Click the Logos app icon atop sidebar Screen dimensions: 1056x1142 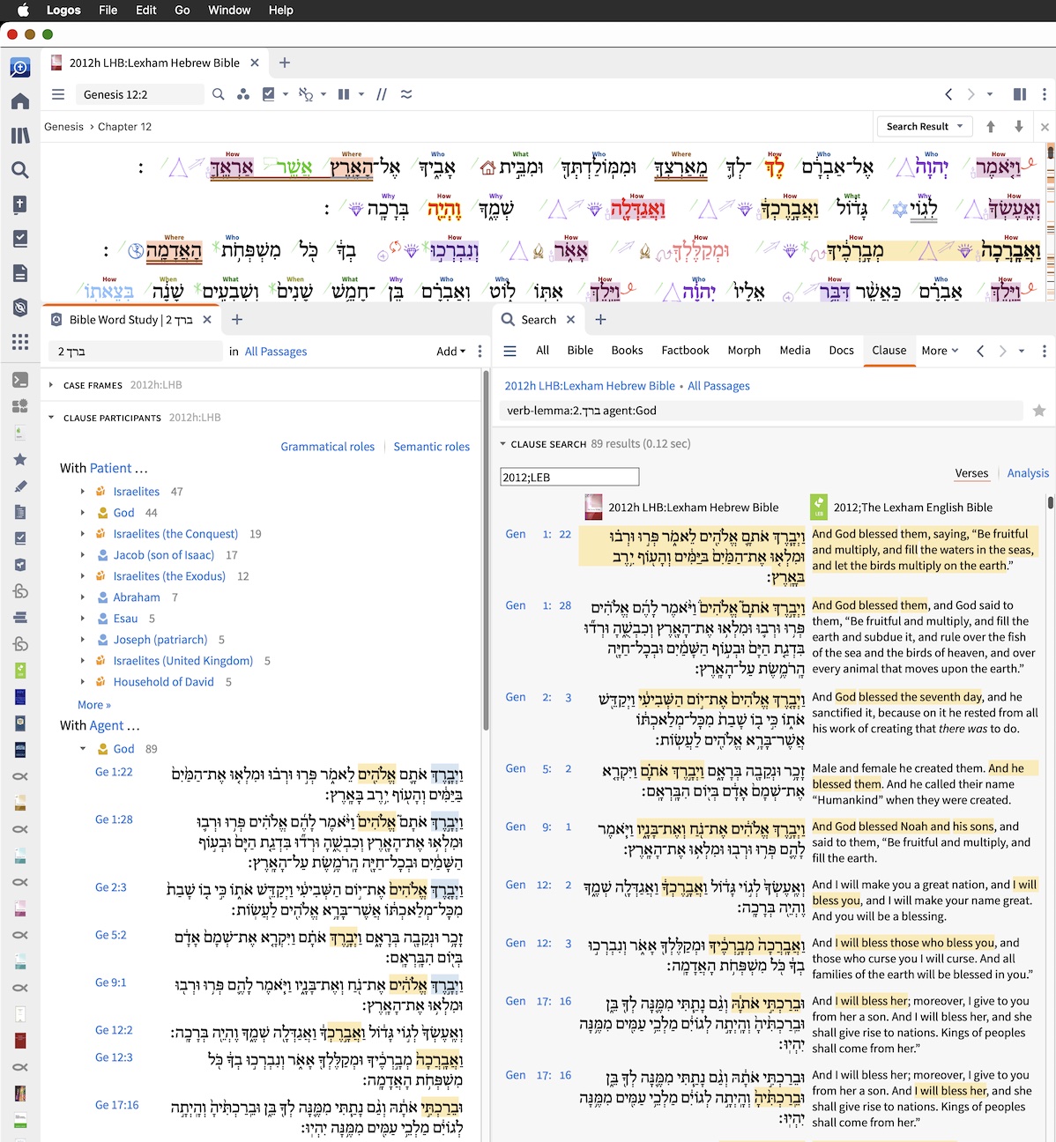click(x=19, y=67)
